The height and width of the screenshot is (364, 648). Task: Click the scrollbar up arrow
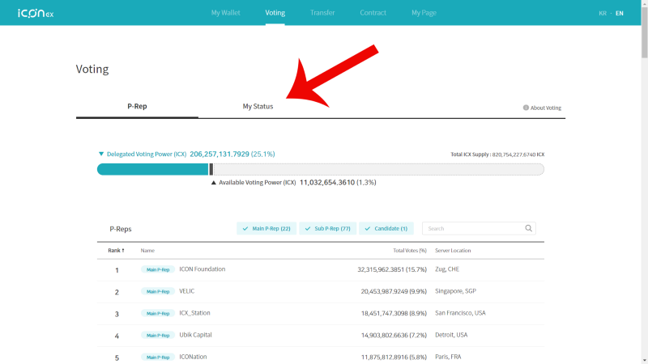coord(644,3)
